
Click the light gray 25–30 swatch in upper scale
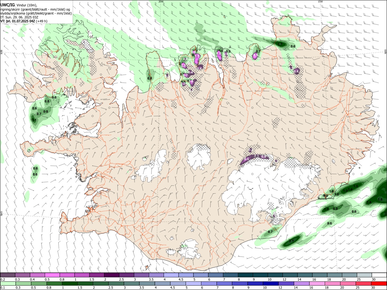(364, 275)
